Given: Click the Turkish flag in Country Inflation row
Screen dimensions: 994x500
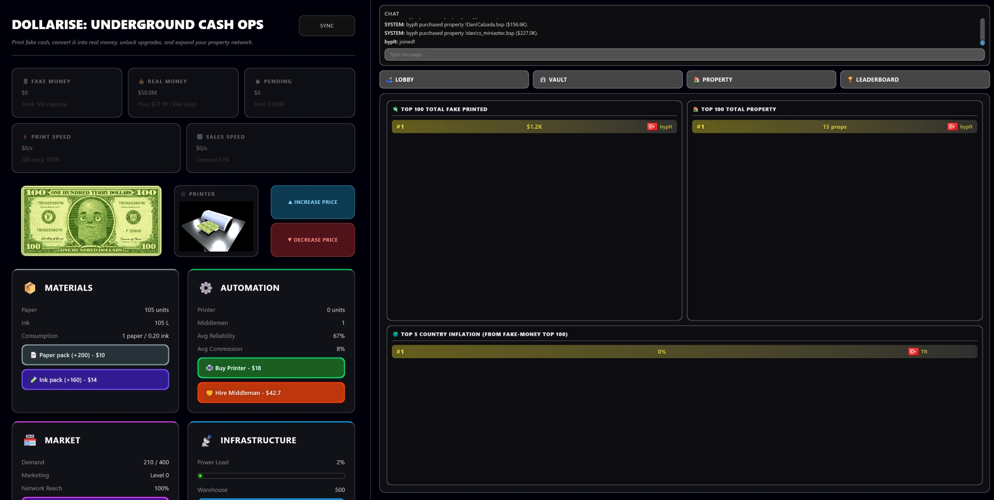Looking at the screenshot, I should 913,352.
